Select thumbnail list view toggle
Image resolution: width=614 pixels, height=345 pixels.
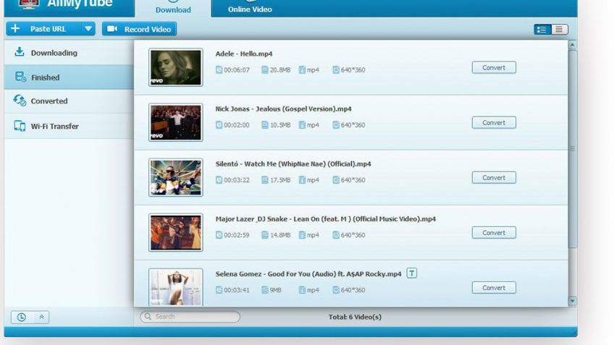[542, 30]
